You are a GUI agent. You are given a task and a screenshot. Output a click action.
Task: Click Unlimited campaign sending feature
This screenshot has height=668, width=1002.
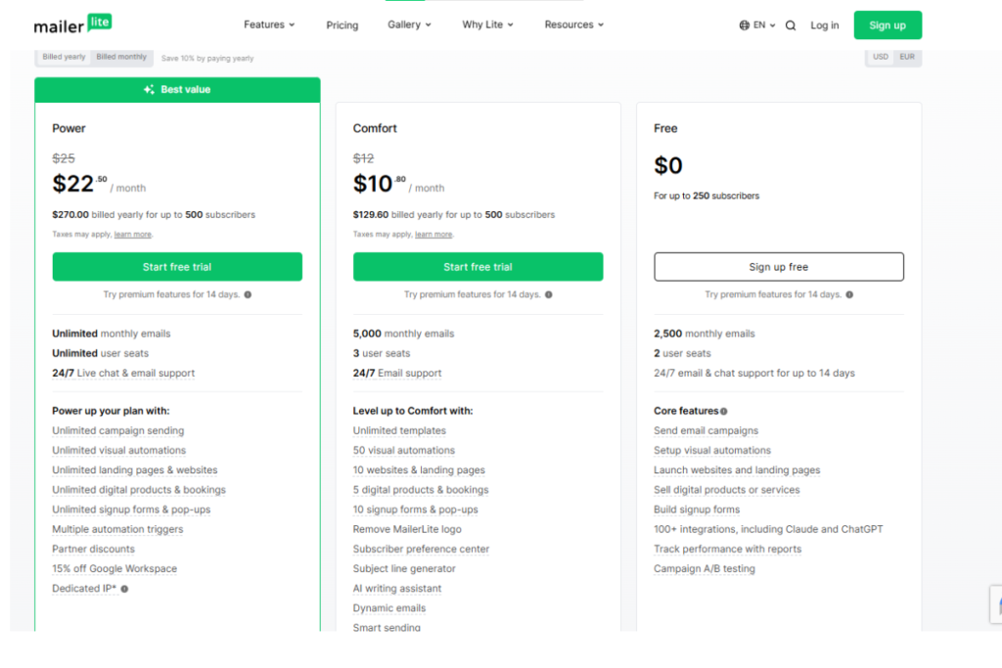118,431
